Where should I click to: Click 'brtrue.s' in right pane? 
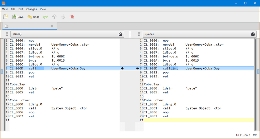coord(170,57)
